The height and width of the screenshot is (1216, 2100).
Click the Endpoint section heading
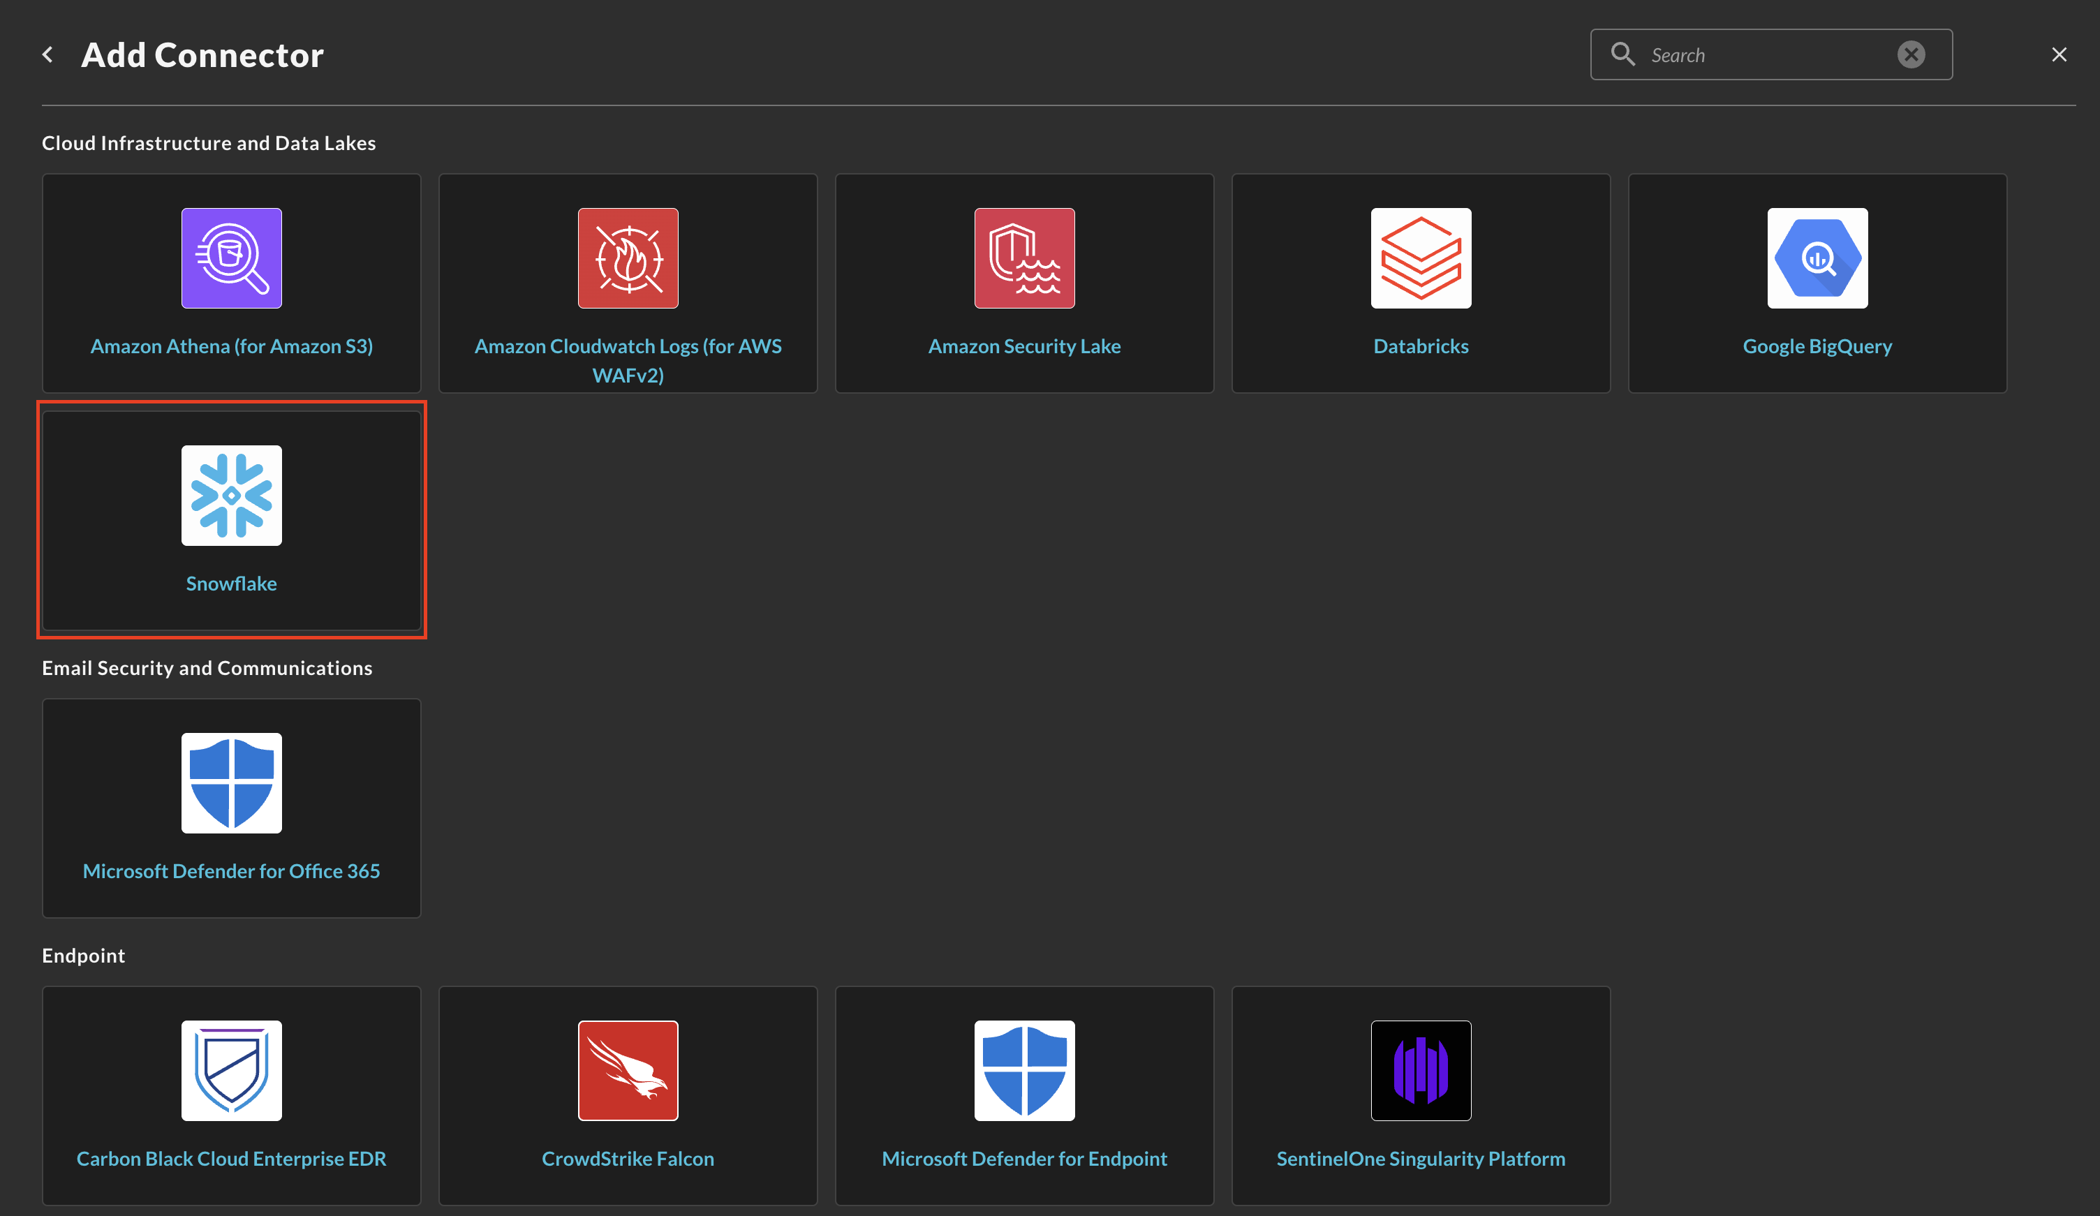click(83, 956)
